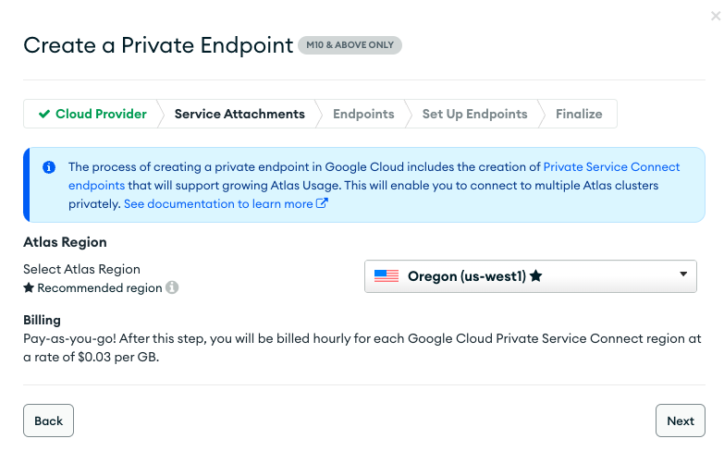Image resolution: width=724 pixels, height=451 pixels.
Task: Click the star icon after Oregon (us-west1)
Action: (x=535, y=275)
